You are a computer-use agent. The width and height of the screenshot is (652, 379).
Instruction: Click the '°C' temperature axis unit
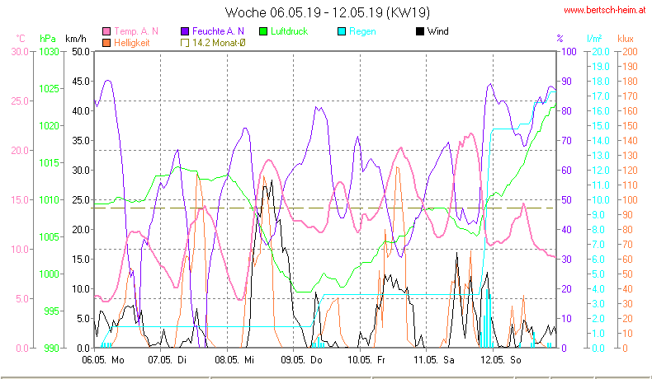click(x=21, y=39)
